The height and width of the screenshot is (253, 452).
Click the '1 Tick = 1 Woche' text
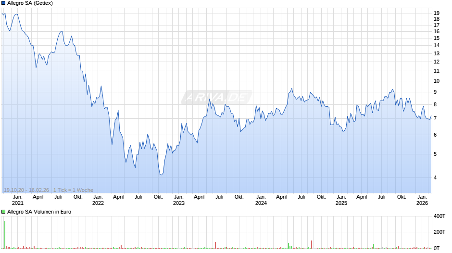pos(73,190)
